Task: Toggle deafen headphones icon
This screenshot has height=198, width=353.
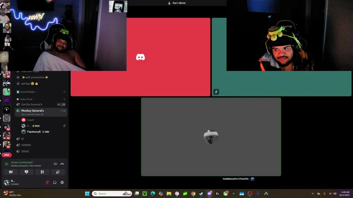Action: [55, 182]
